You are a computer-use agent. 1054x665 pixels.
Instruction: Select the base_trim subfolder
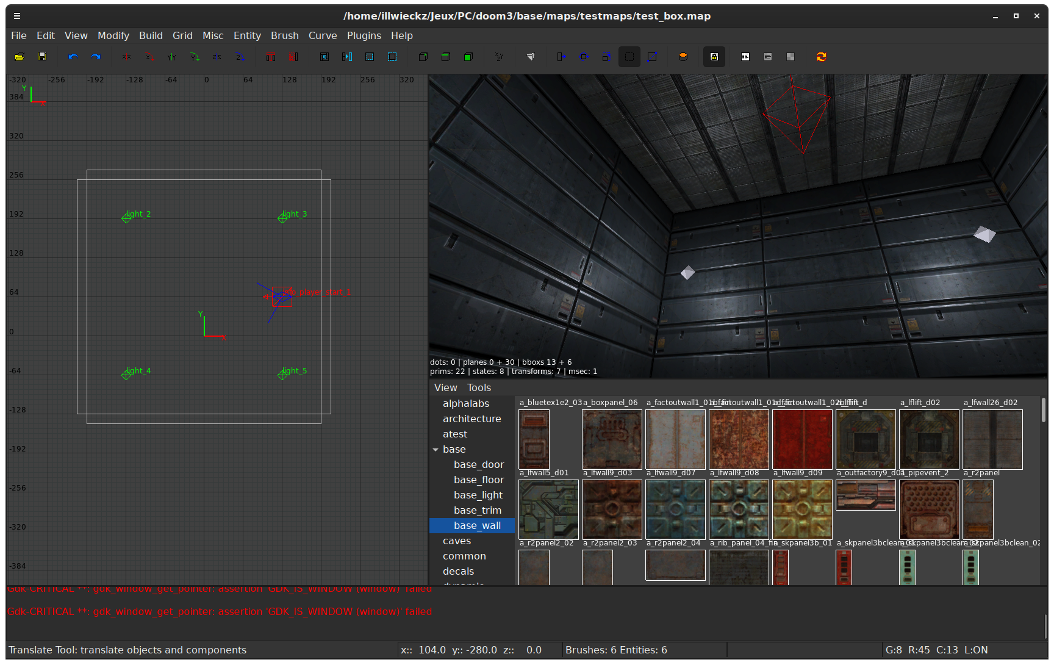pos(478,510)
